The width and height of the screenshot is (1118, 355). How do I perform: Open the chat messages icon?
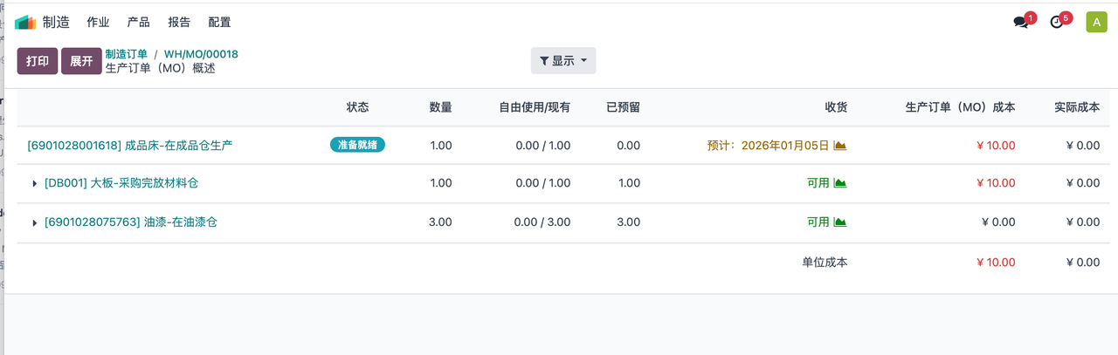tap(1020, 23)
